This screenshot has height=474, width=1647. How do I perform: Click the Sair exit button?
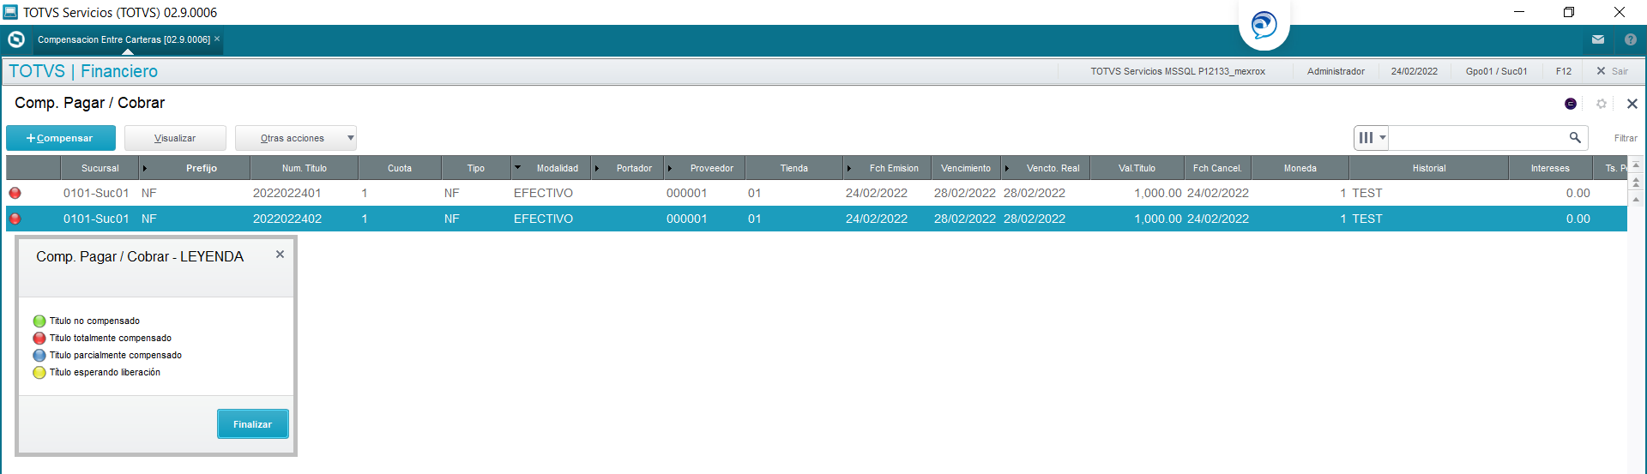pos(1613,71)
